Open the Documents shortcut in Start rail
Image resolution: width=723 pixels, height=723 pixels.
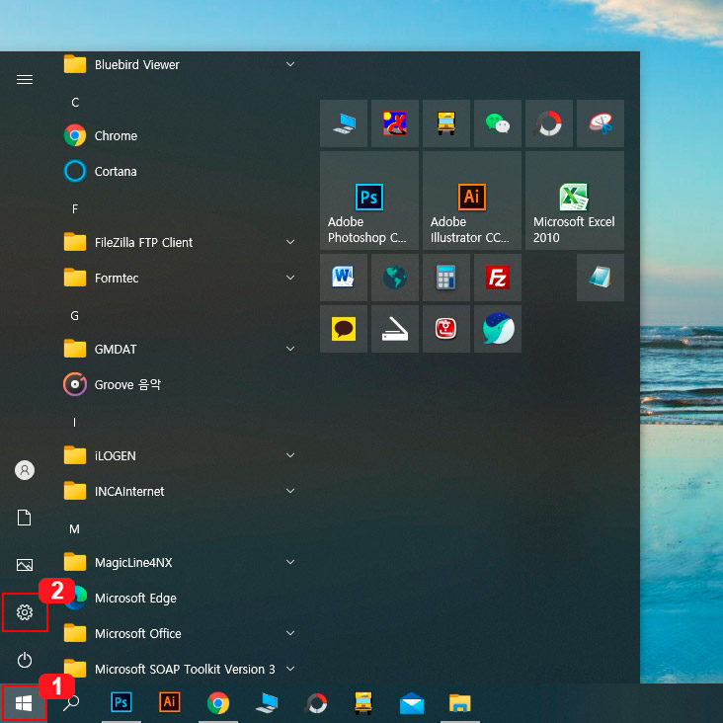click(x=25, y=518)
